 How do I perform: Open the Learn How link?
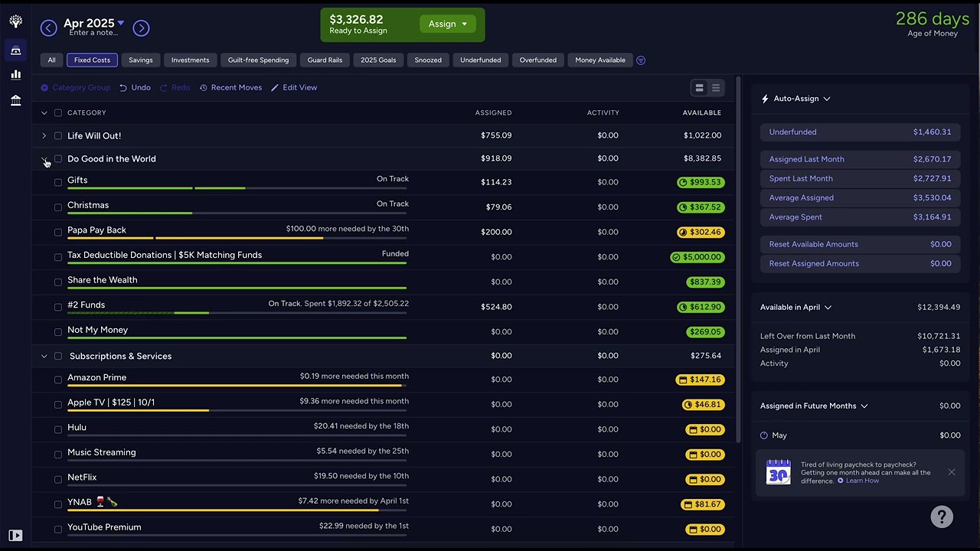(858, 481)
